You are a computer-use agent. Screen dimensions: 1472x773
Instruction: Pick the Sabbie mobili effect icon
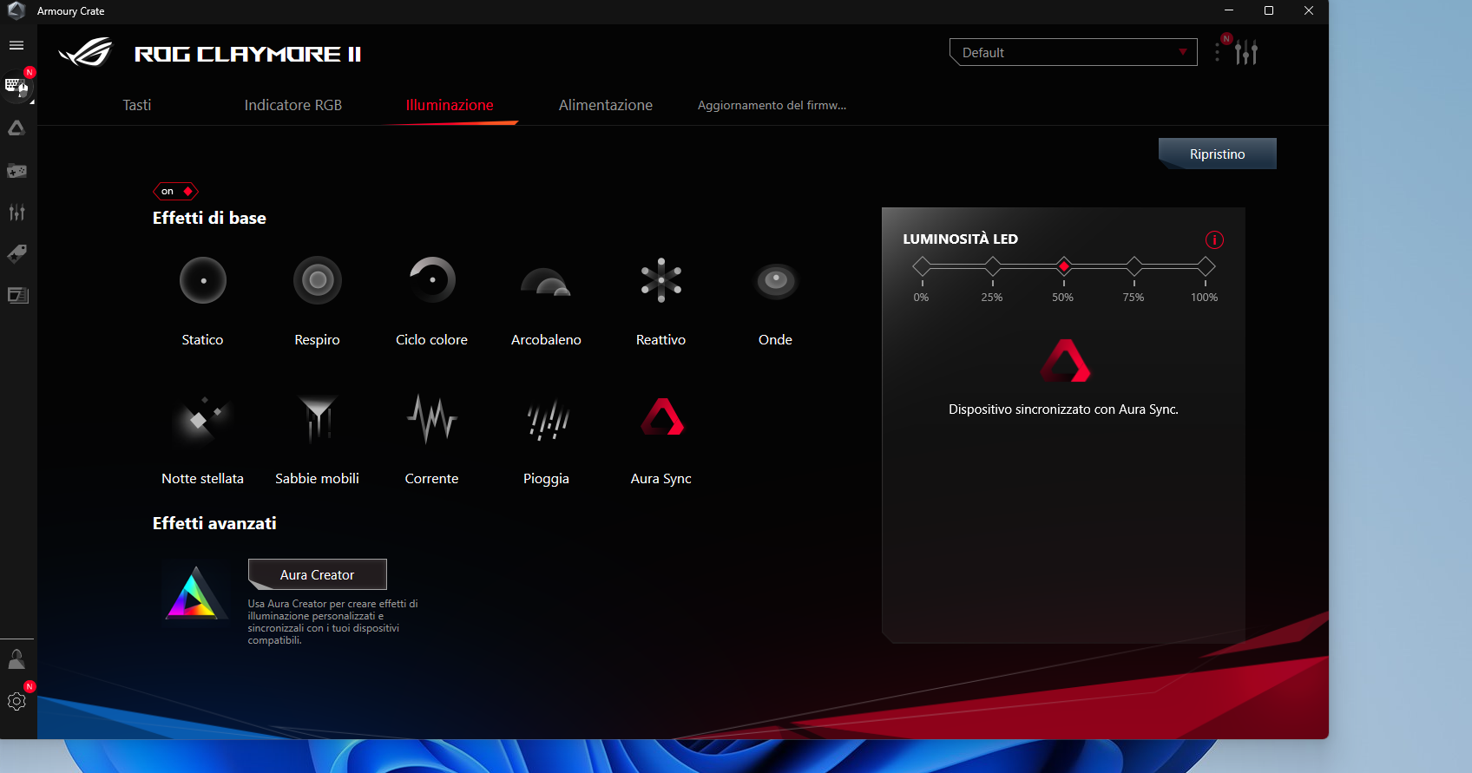[318, 419]
